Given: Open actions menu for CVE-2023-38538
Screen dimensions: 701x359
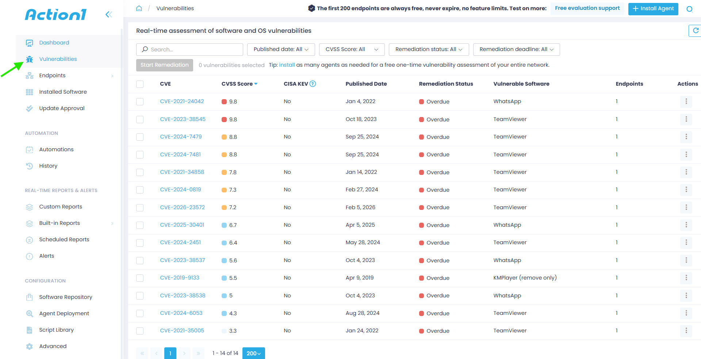Looking at the screenshot, I should click(686, 296).
